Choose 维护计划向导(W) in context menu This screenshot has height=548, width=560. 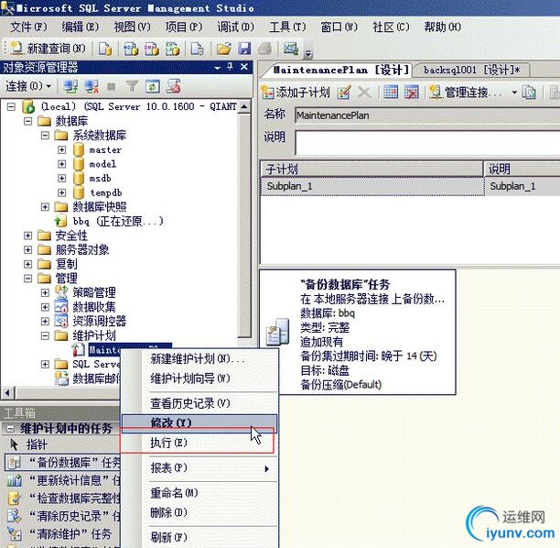coord(199,378)
